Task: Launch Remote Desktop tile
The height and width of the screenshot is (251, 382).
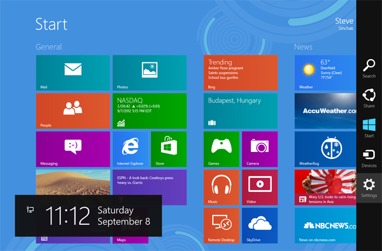Action: 222,226
